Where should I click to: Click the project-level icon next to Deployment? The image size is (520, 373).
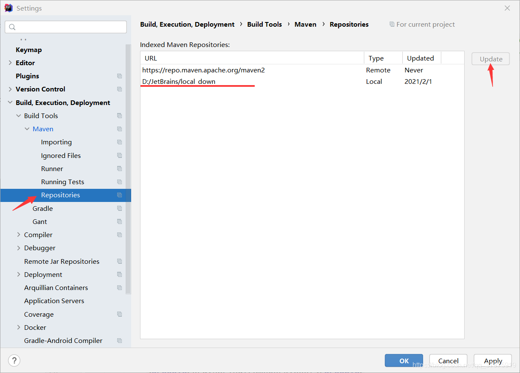(119, 275)
